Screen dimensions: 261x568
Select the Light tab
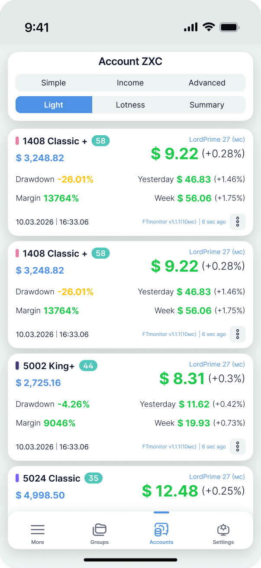point(54,105)
